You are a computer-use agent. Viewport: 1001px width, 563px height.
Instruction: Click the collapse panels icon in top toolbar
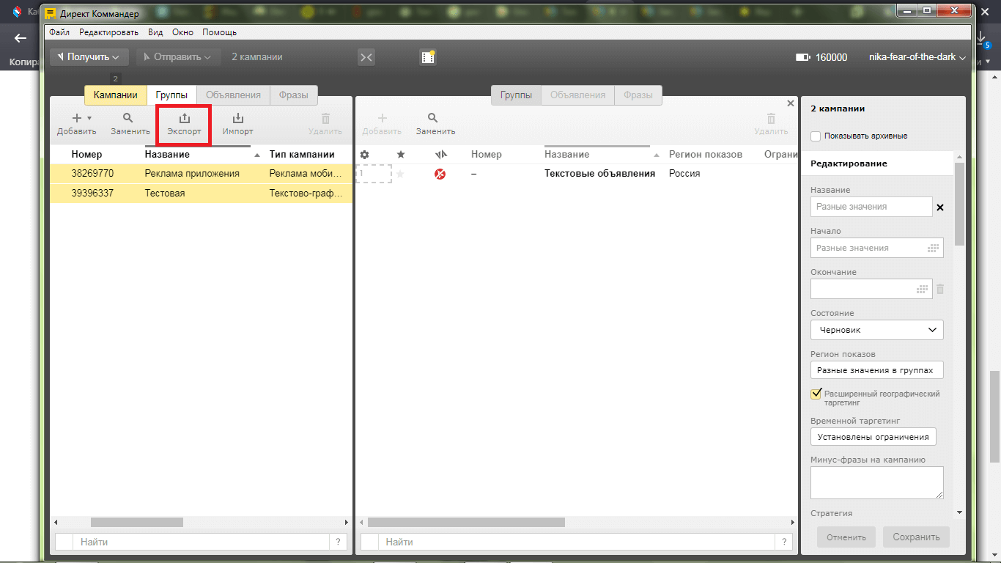point(366,57)
